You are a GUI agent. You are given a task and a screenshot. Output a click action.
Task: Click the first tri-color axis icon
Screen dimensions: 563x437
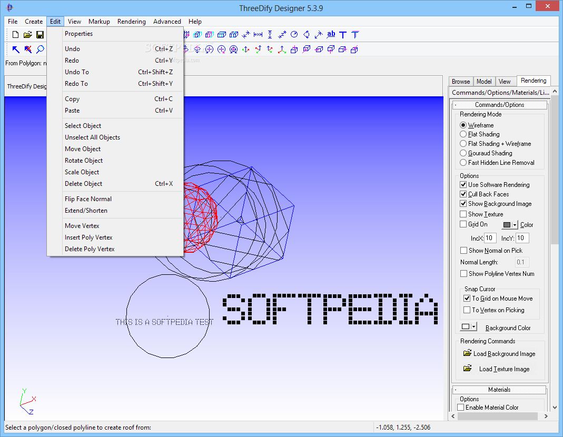click(x=246, y=49)
